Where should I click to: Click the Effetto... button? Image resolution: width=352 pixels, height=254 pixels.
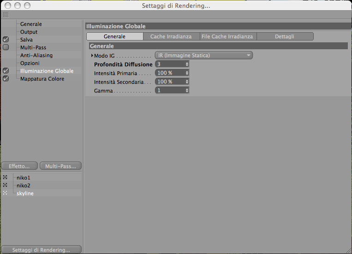point(19,166)
